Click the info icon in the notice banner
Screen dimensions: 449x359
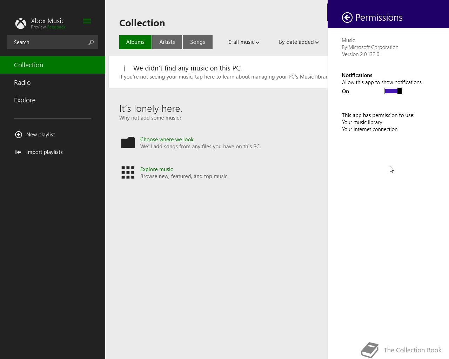pyautogui.click(x=125, y=68)
